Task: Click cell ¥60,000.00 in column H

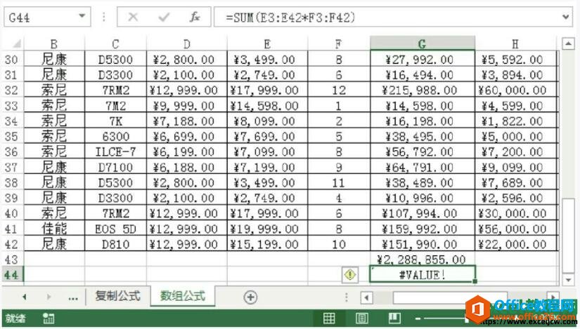Action: 515,90
